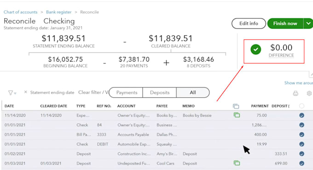313x170 pixels.
Task: Select ref no. 84 cell
Action: (99, 125)
